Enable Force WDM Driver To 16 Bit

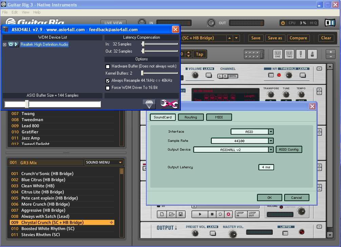coord(108,88)
